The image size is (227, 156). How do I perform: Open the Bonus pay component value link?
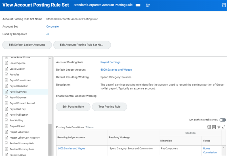(207, 148)
